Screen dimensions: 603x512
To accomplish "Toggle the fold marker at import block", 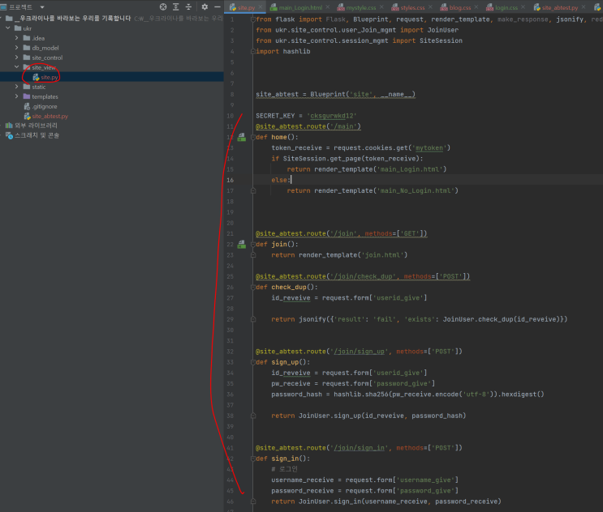I will click(253, 18).
